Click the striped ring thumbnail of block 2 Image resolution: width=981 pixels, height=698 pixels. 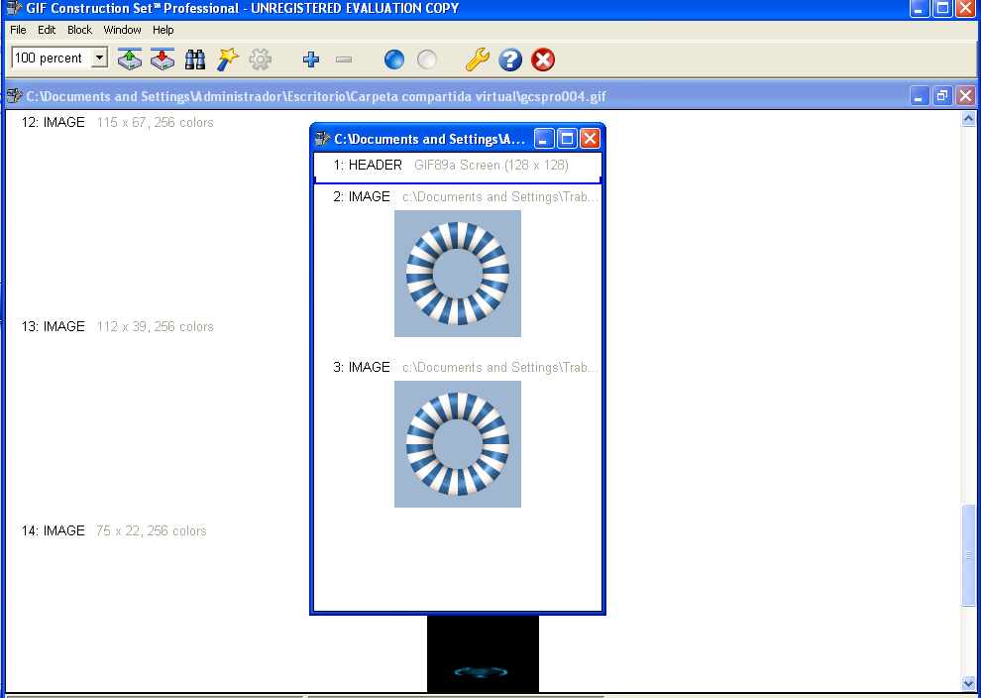(458, 274)
